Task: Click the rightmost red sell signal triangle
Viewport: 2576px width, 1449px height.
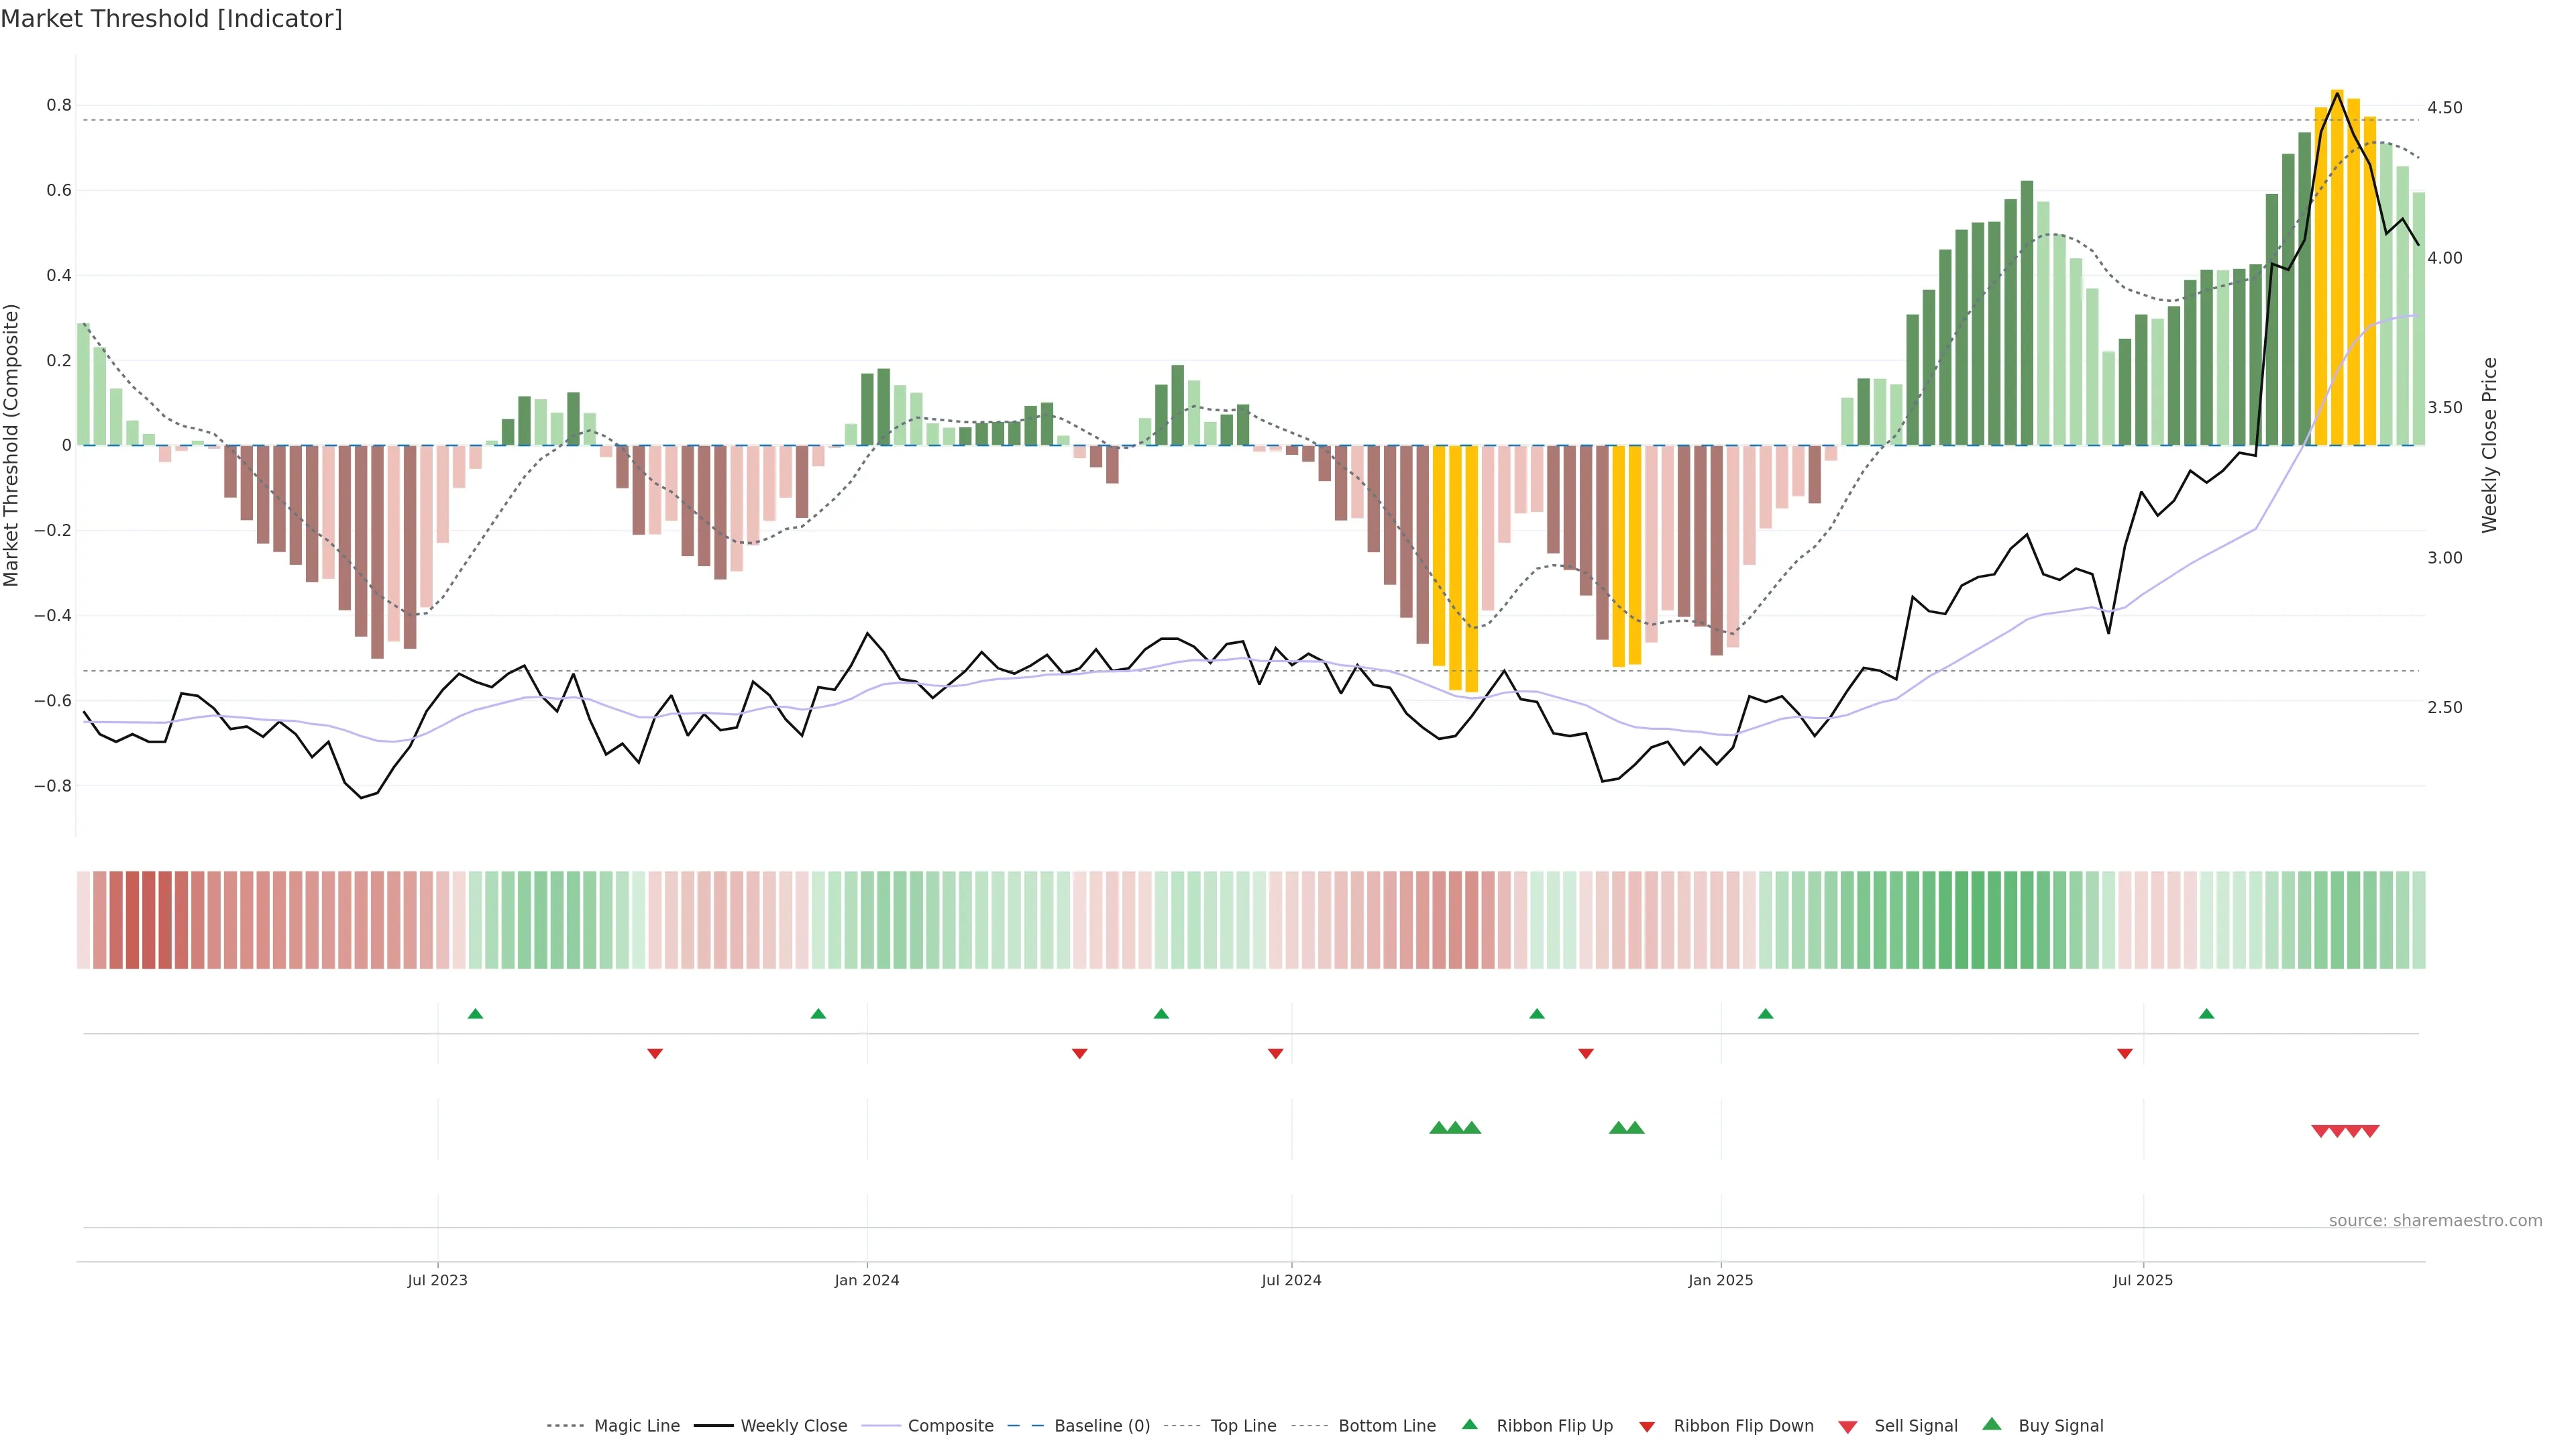Action: point(2370,1131)
